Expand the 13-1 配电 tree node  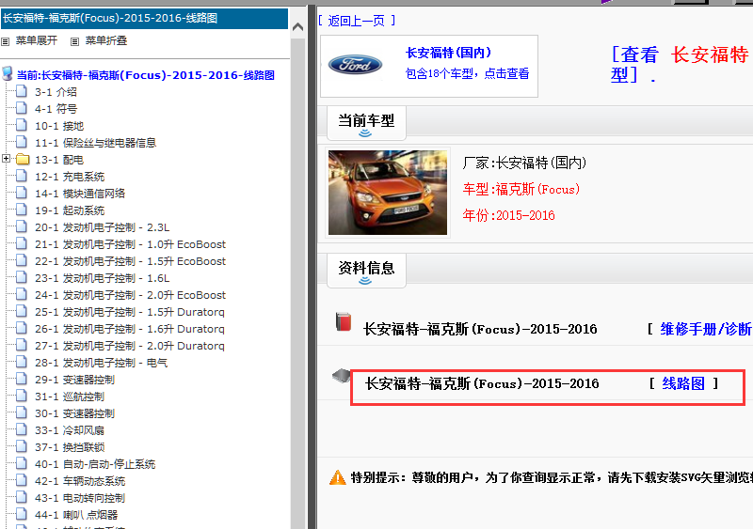6,158
